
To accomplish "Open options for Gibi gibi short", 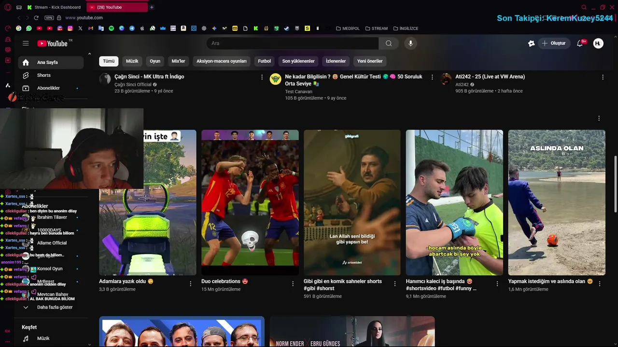I will click(x=395, y=284).
